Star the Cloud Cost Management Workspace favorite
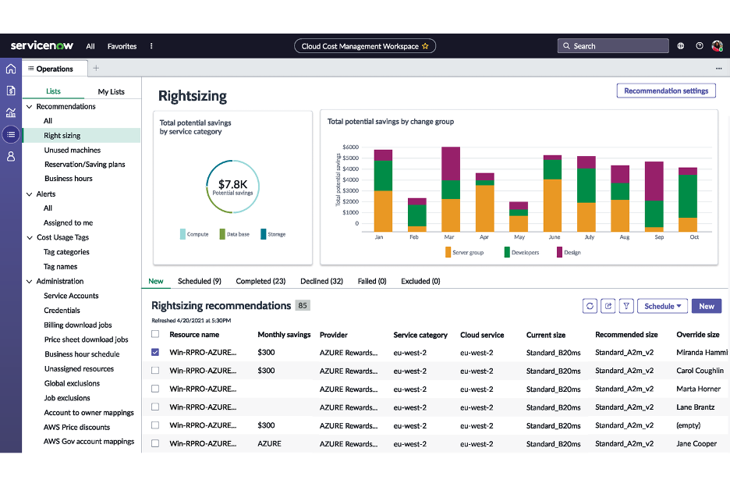Image resolution: width=730 pixels, height=487 pixels. pos(426,45)
